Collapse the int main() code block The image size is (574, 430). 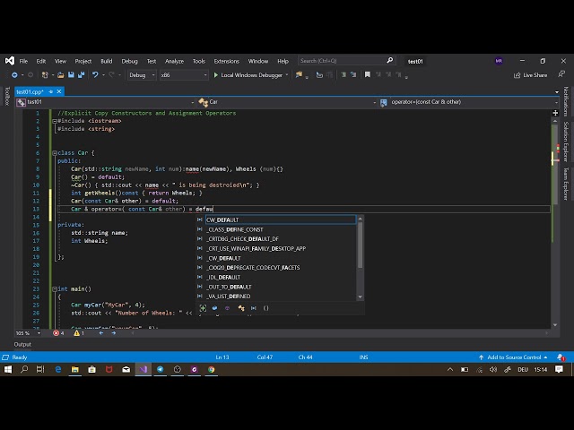pos(54,288)
